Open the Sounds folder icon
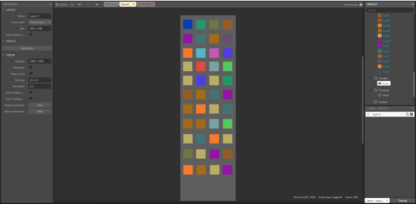 [x=375, y=101]
